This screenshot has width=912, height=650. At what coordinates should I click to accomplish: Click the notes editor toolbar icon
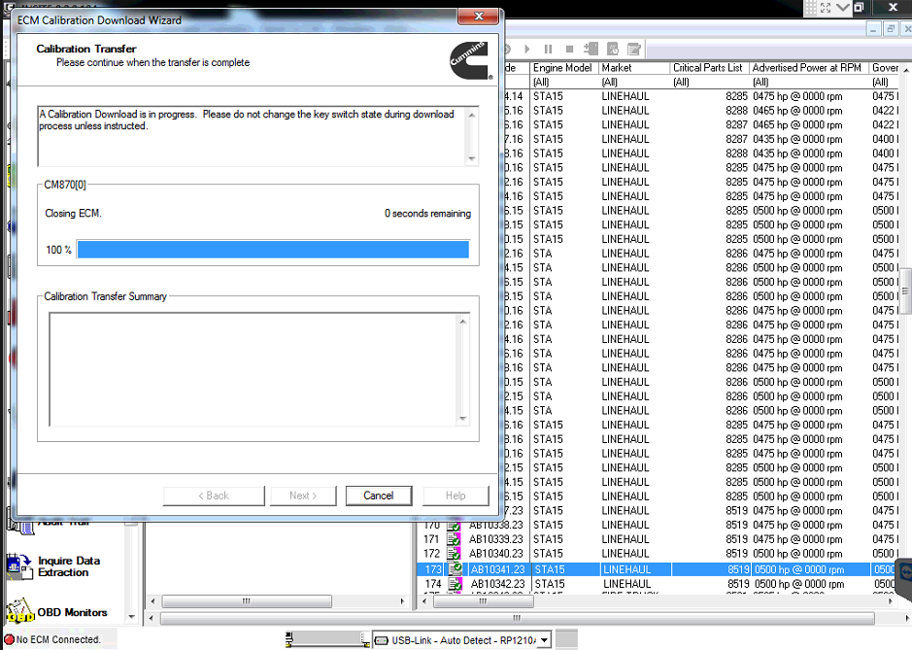click(634, 49)
